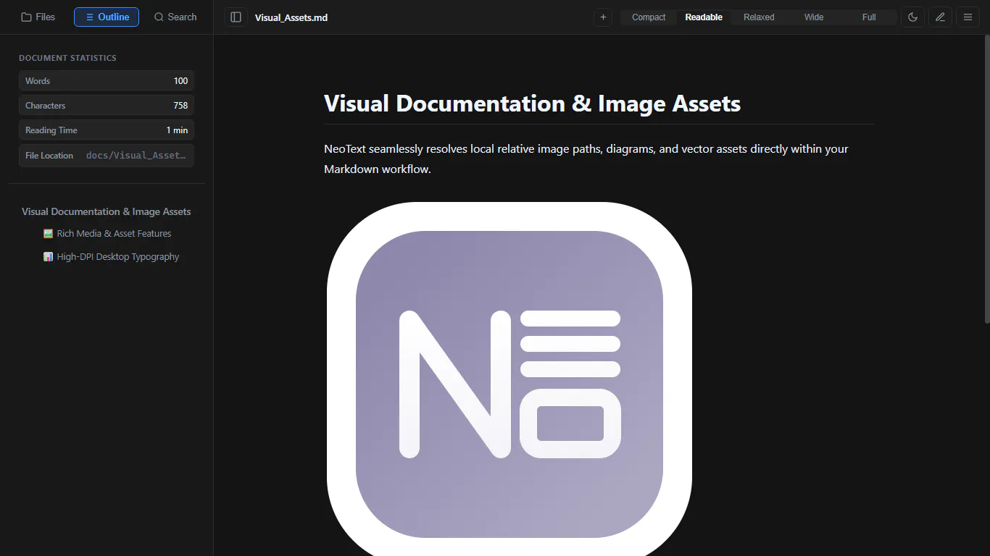Choose the Wide width option
Image resolution: width=990 pixels, height=556 pixels.
[814, 17]
